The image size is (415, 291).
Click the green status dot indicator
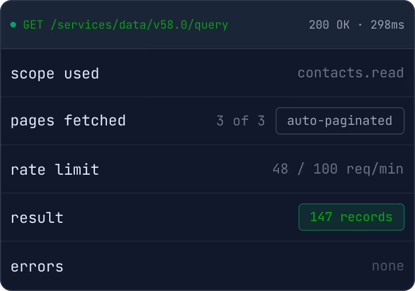(x=13, y=25)
